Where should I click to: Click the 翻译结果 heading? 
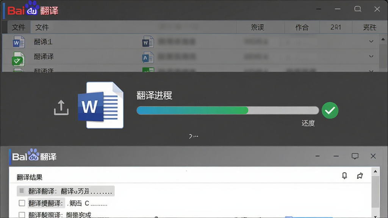30,177
